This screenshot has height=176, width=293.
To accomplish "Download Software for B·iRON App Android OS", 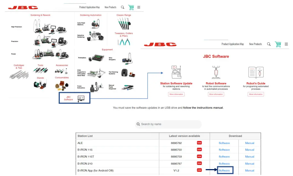I will [225, 170].
